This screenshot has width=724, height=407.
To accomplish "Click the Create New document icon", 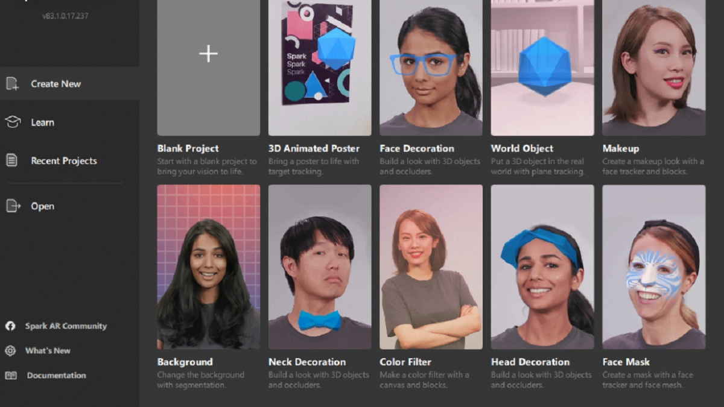I will (x=12, y=84).
